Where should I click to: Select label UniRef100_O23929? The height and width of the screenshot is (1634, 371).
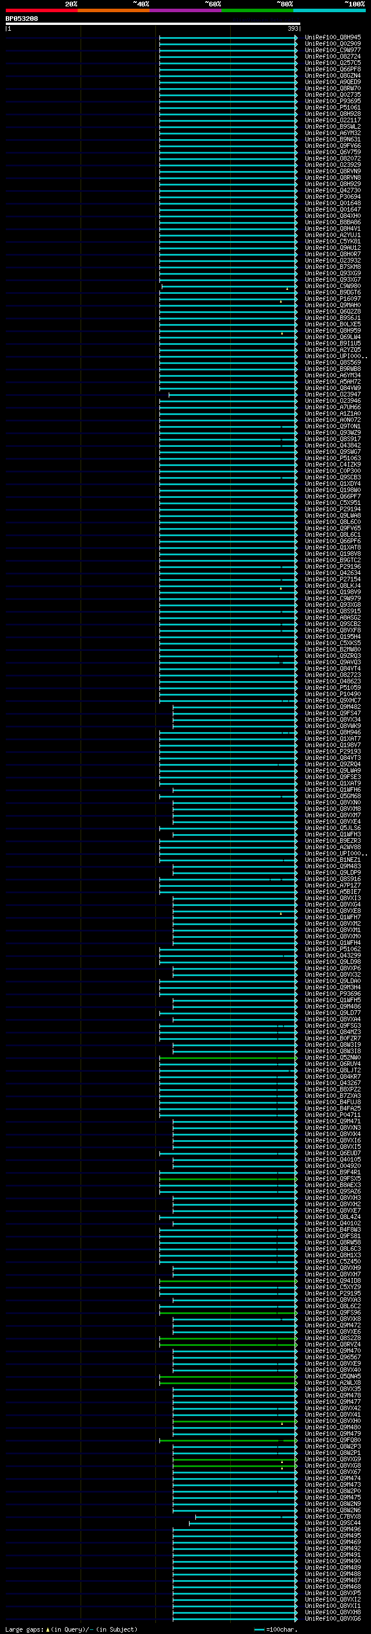tap(333, 165)
